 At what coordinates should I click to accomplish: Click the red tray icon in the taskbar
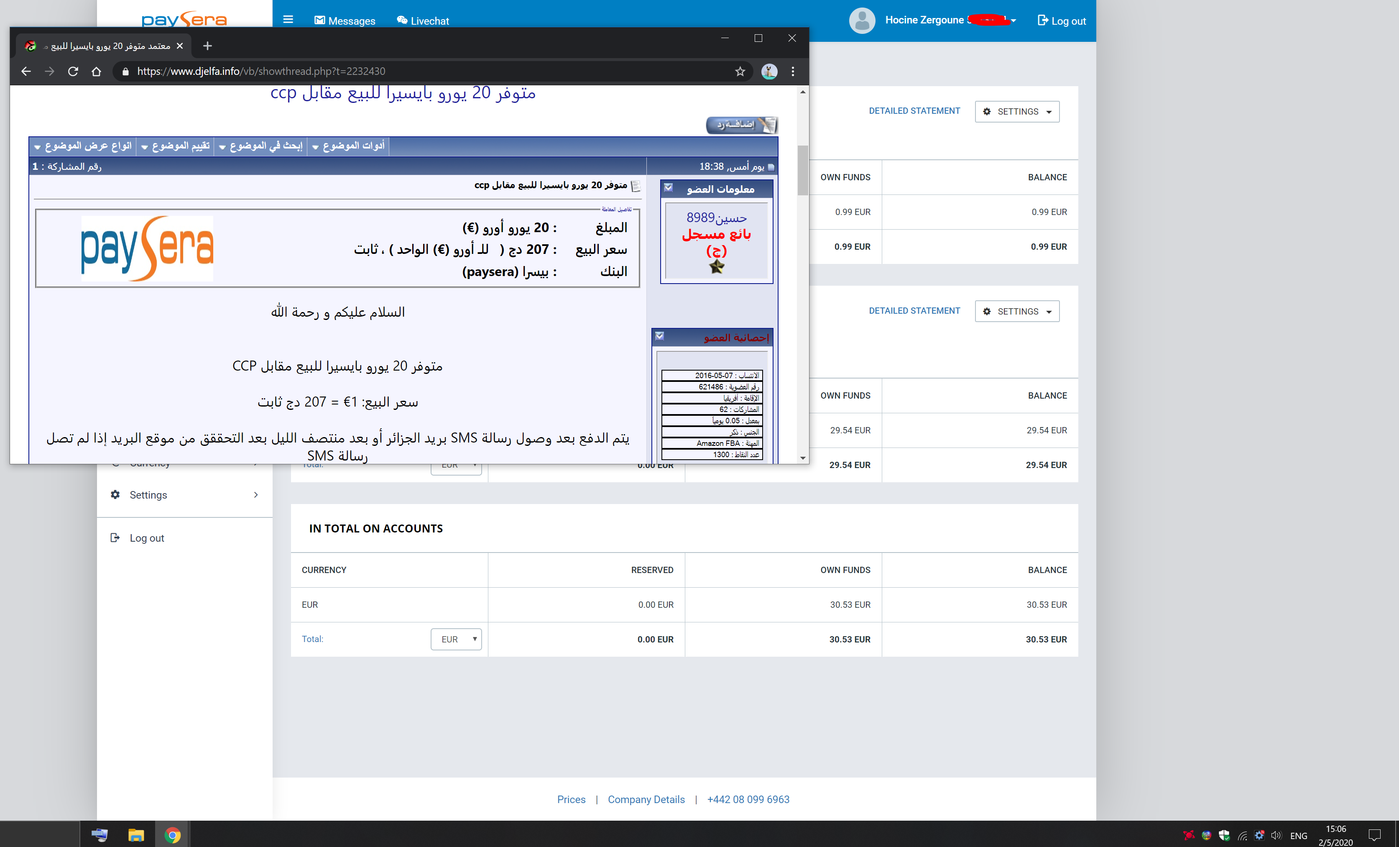pos(1188,835)
